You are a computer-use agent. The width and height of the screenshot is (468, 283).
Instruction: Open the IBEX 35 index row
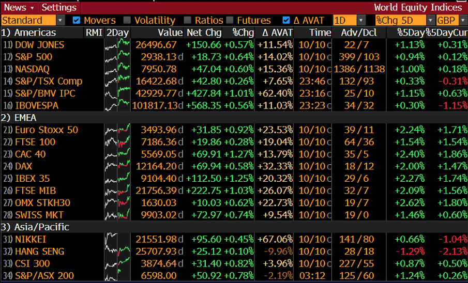point(32,179)
